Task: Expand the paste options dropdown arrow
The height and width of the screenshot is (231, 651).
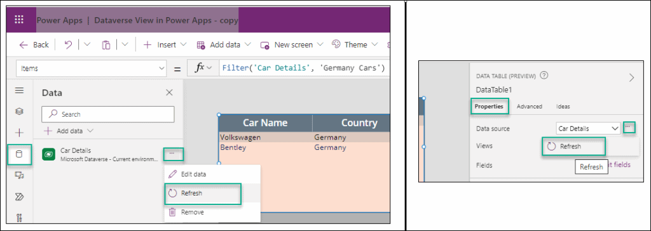Action: (x=125, y=45)
